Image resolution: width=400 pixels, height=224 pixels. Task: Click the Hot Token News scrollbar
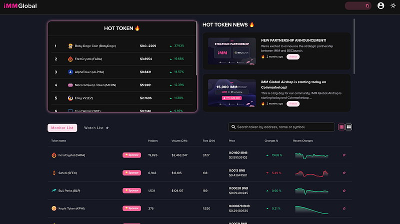(x=354, y=46)
